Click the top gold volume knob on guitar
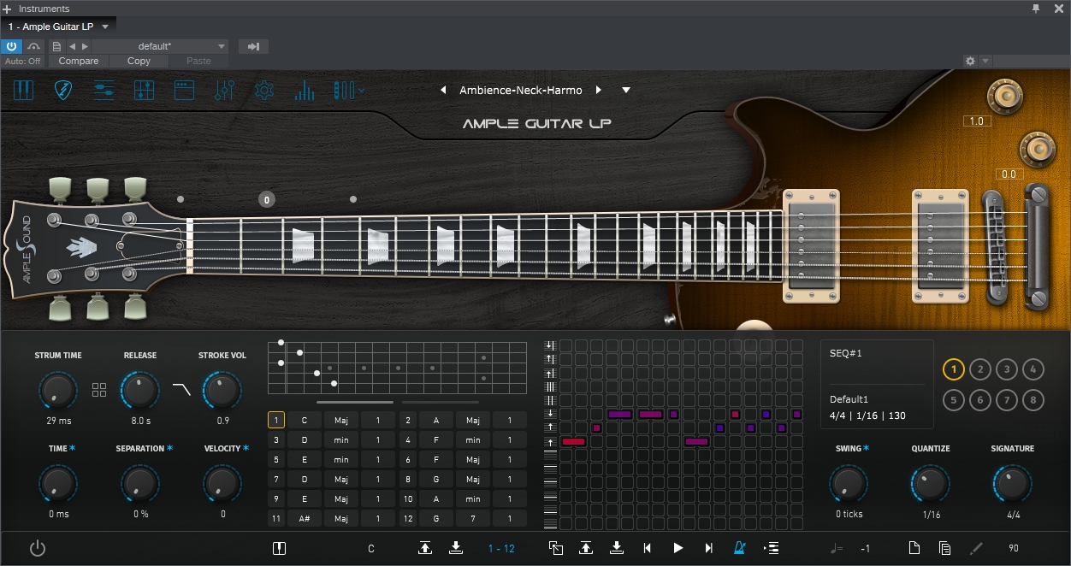The height and width of the screenshot is (566, 1071). pyautogui.click(x=1005, y=96)
